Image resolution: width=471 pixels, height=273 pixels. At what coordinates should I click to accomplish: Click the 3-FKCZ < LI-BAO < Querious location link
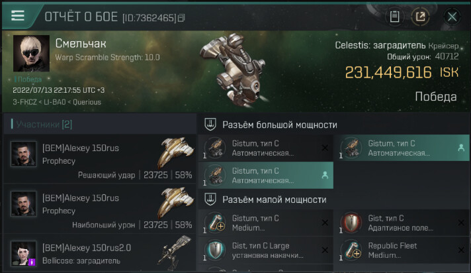57,102
